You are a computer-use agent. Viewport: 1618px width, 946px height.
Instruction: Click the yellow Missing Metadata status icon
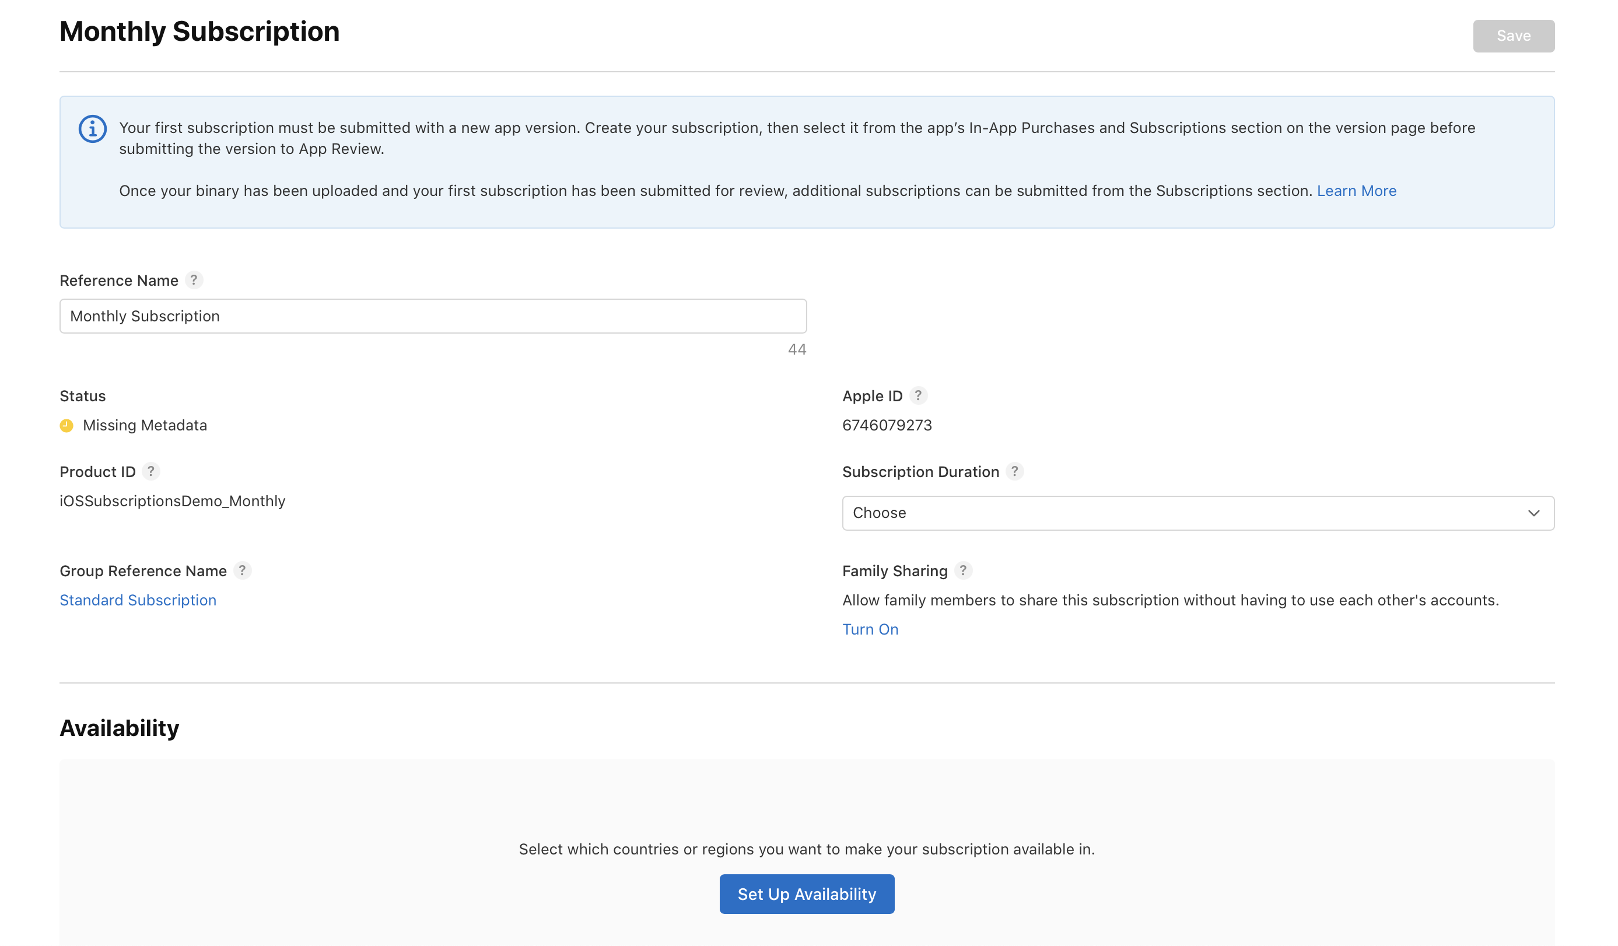66,425
